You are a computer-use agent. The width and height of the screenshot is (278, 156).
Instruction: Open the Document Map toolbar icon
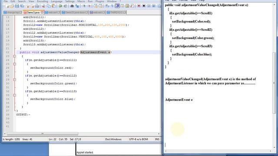pyautogui.click(x=127, y=6)
